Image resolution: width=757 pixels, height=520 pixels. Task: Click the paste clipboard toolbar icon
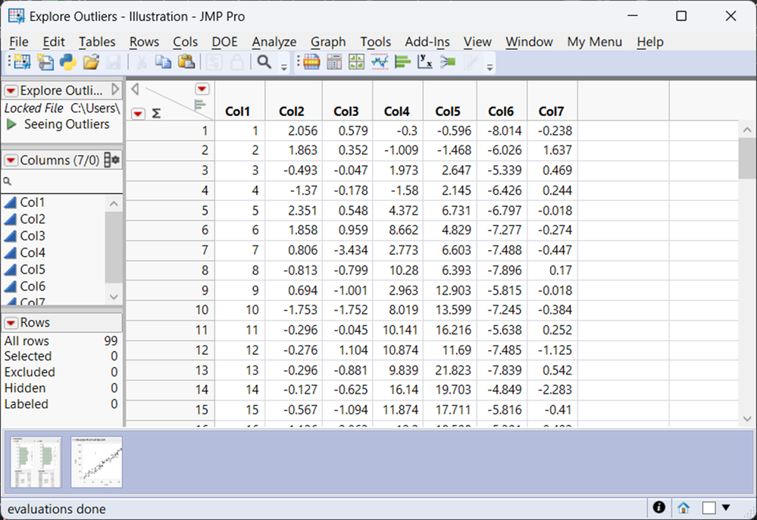point(186,63)
